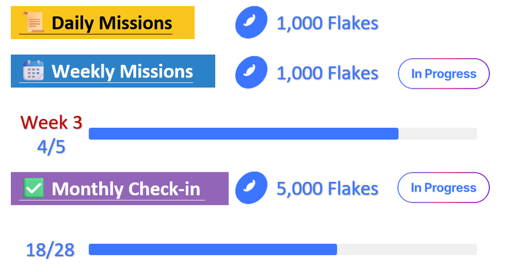The height and width of the screenshot is (272, 511).
Task: Click the filled part of the monthly check-in bar
Action: click(x=213, y=249)
